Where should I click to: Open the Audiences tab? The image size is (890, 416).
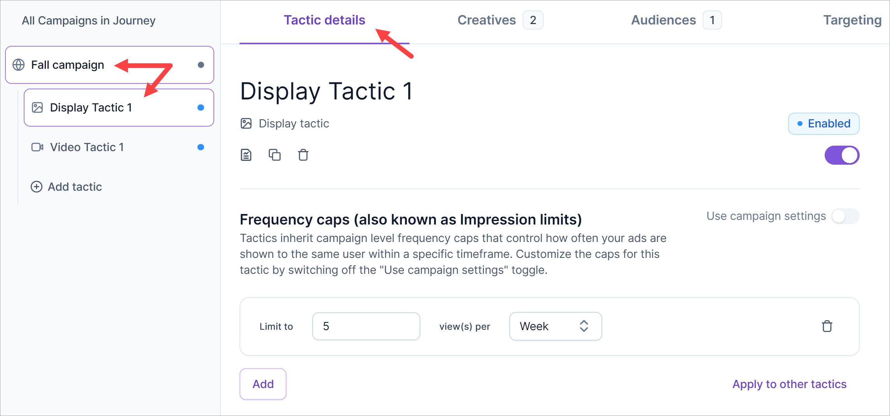point(663,20)
